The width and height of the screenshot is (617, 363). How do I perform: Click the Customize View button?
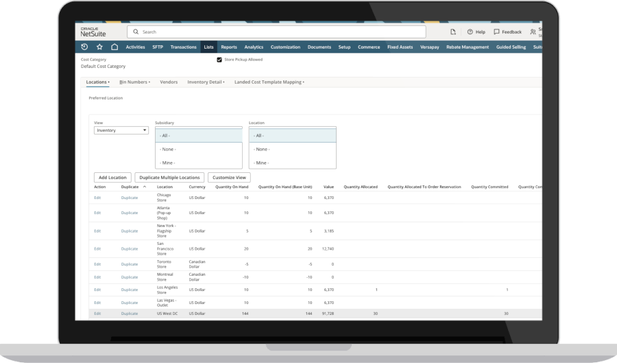pos(229,177)
